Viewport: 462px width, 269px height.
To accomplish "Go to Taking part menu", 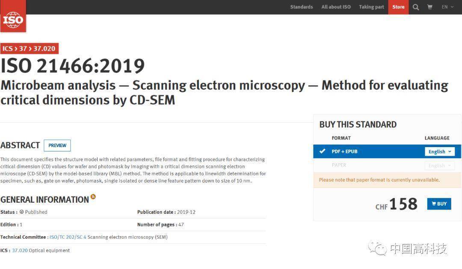I will [x=371, y=7].
